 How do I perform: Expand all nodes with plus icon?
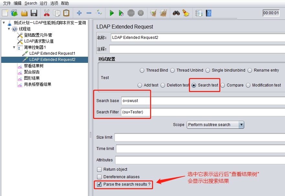pos(79,13)
